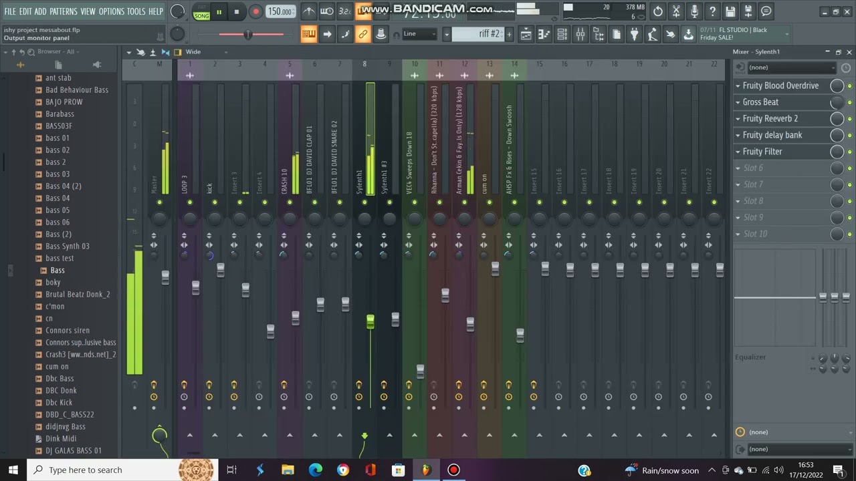Open the chat bubble info icon
The height and width of the screenshot is (481, 856).
(766, 11)
